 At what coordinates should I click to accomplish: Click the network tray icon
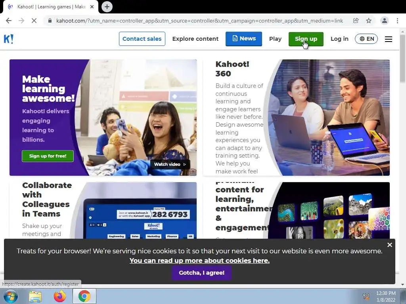[366, 296]
